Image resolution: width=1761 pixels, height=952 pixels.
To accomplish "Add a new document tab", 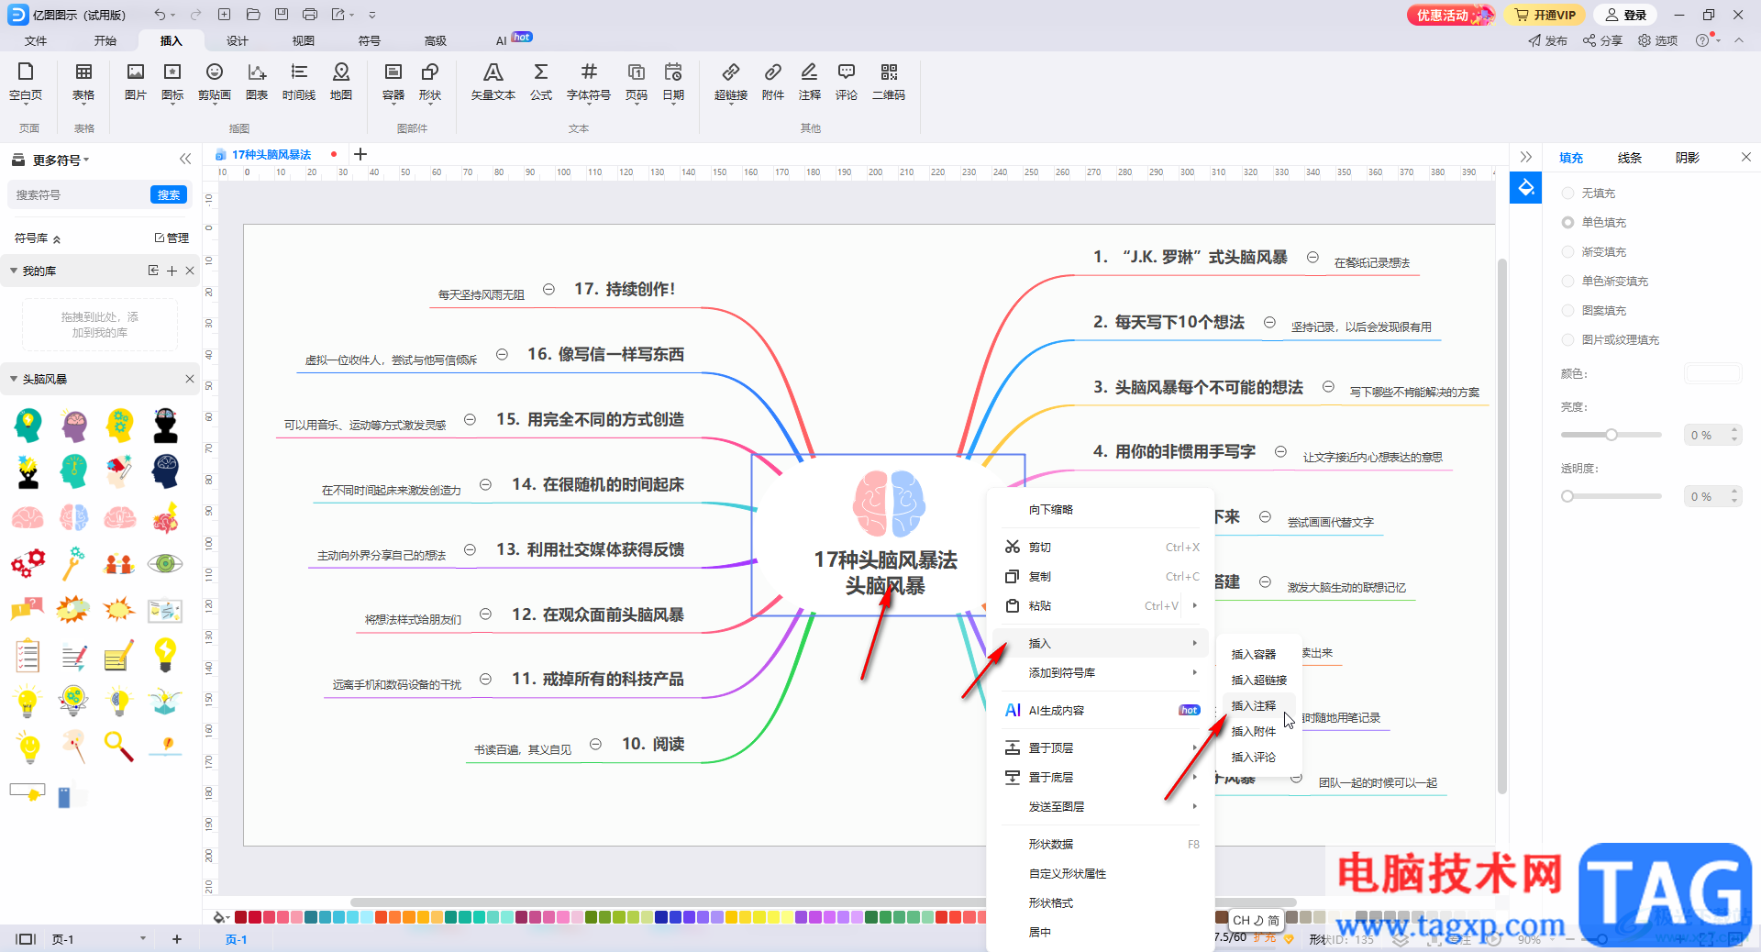I will click(360, 154).
